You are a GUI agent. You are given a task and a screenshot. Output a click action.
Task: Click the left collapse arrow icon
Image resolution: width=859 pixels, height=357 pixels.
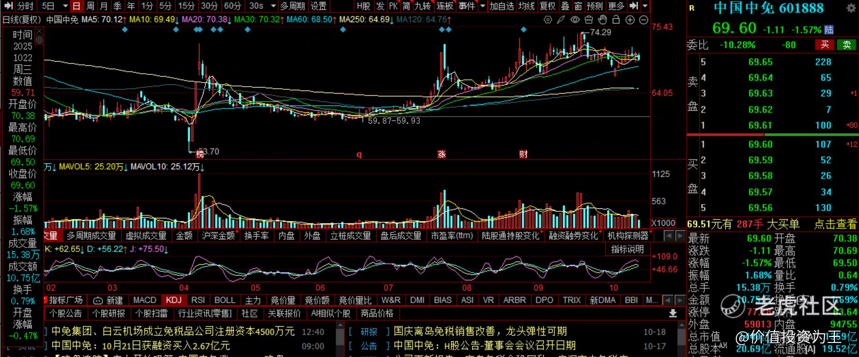point(8,6)
